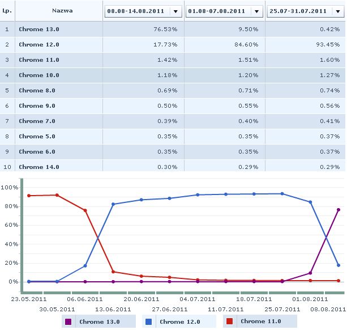Select the Chrome 5.0 row name

point(37,136)
